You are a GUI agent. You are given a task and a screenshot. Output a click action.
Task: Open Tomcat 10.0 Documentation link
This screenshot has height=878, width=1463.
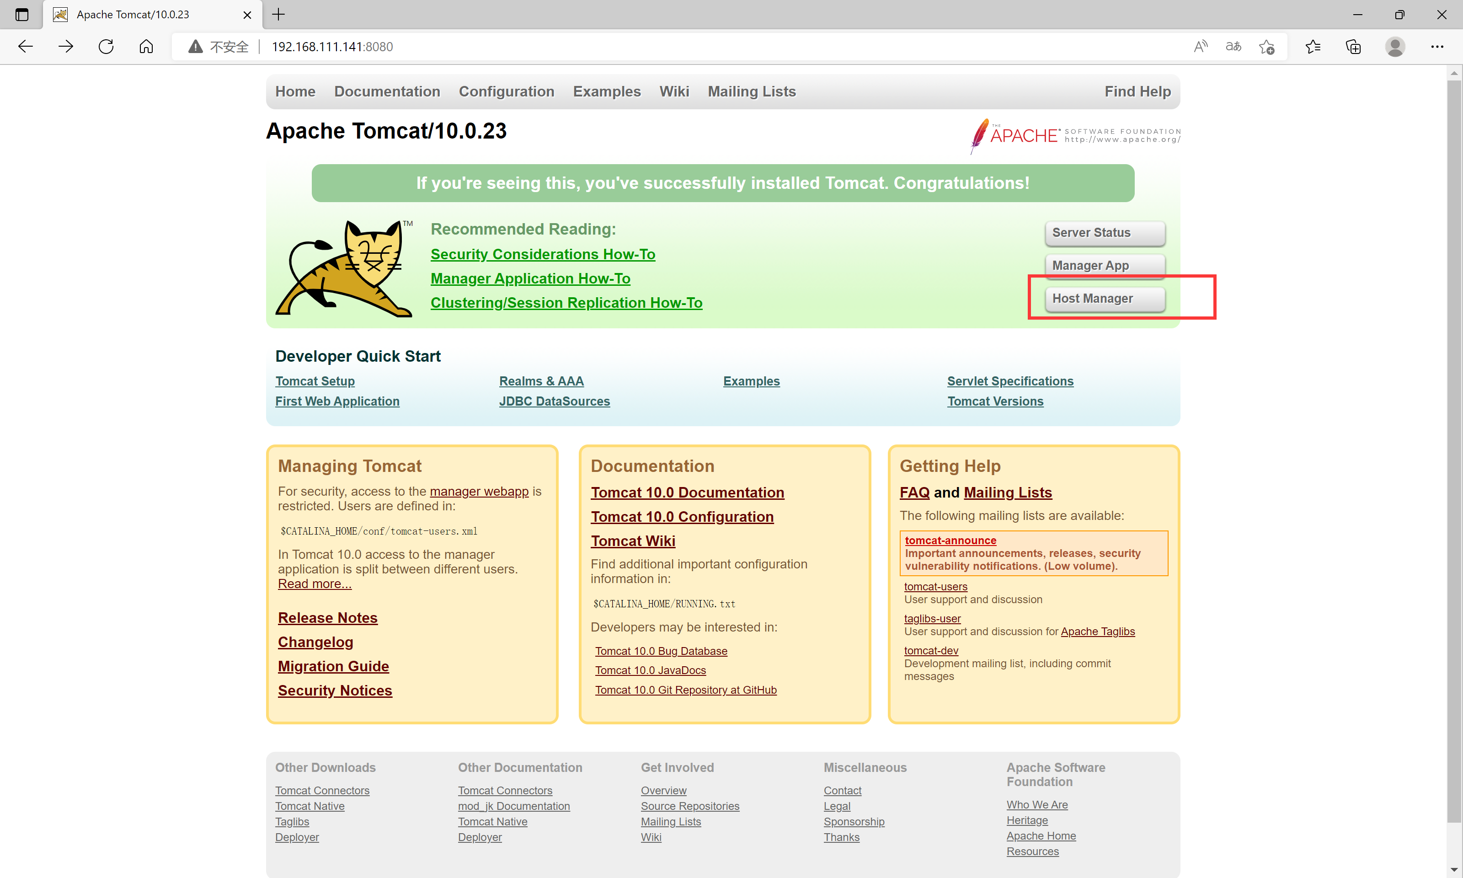[688, 493]
